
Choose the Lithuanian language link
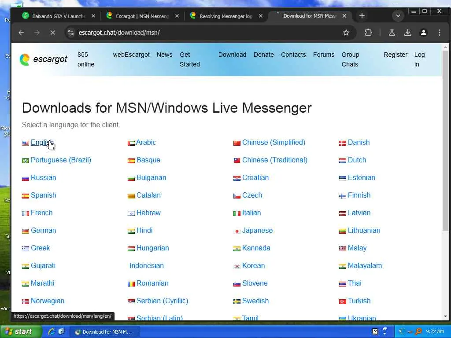[364, 231]
